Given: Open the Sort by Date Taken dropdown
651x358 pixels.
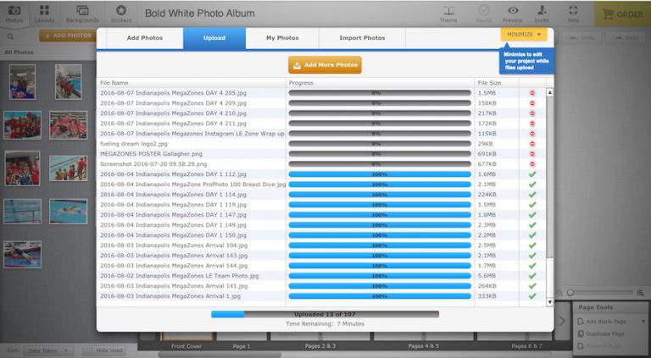Looking at the screenshot, I should [x=47, y=350].
